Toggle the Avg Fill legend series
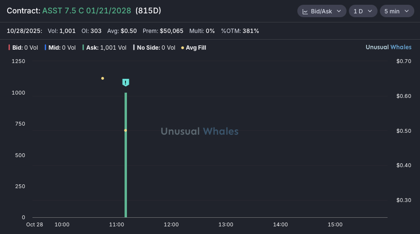The height and width of the screenshot is (234, 420). (x=194, y=48)
